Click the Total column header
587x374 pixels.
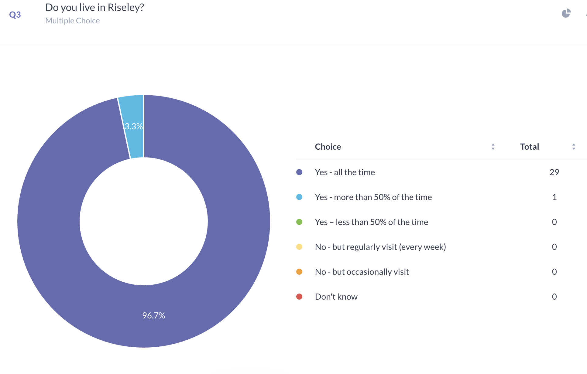coord(529,147)
